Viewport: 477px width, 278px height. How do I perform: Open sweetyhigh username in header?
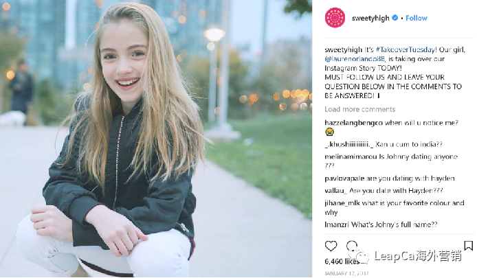370,18
